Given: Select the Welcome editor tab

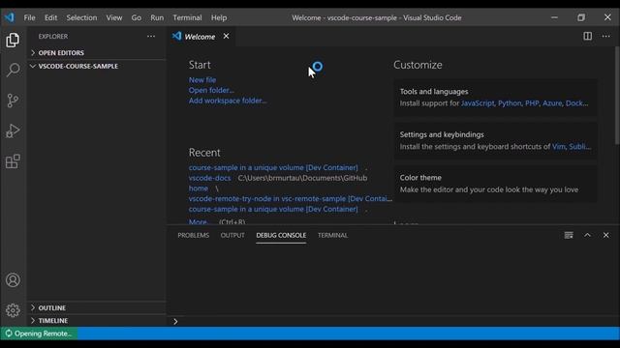Looking at the screenshot, I should [x=201, y=37].
